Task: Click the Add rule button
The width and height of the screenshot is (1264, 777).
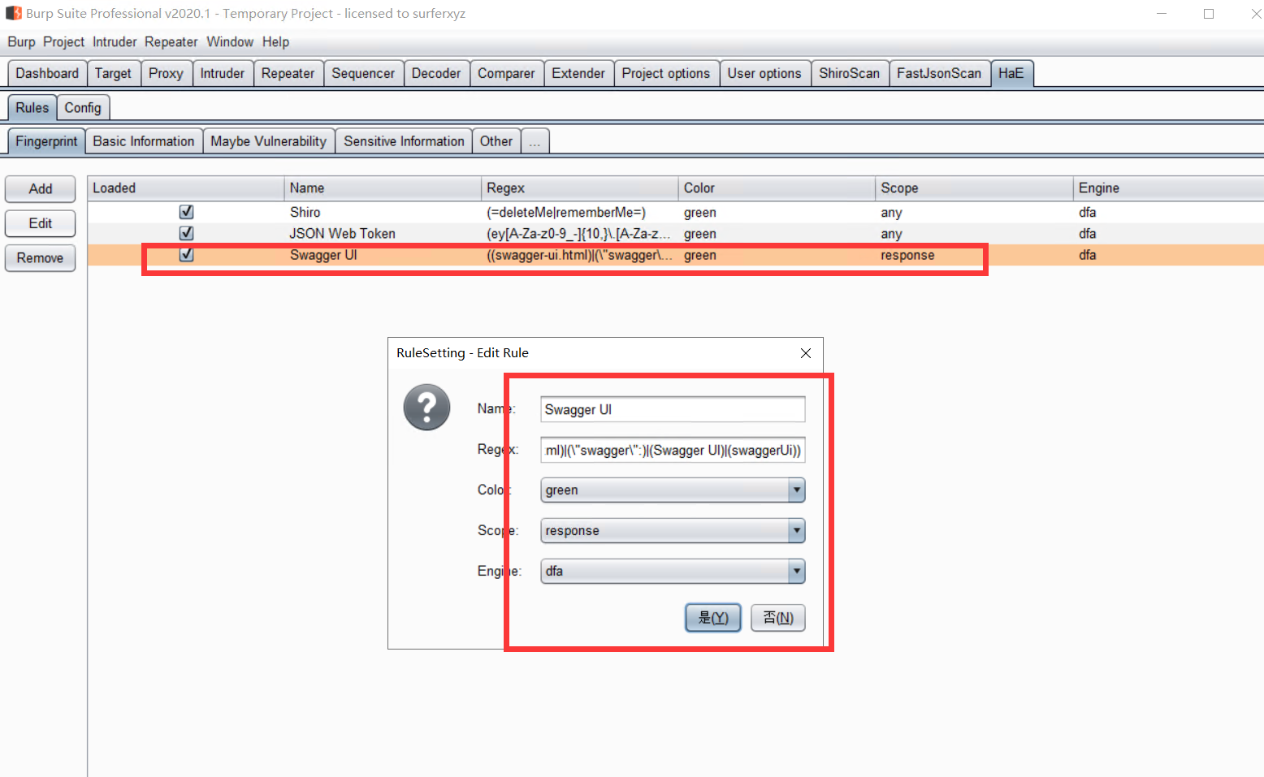Action: click(x=41, y=189)
